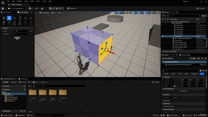Click Details favorites star icon
This screenshot has width=208, height=117.
(203, 71)
